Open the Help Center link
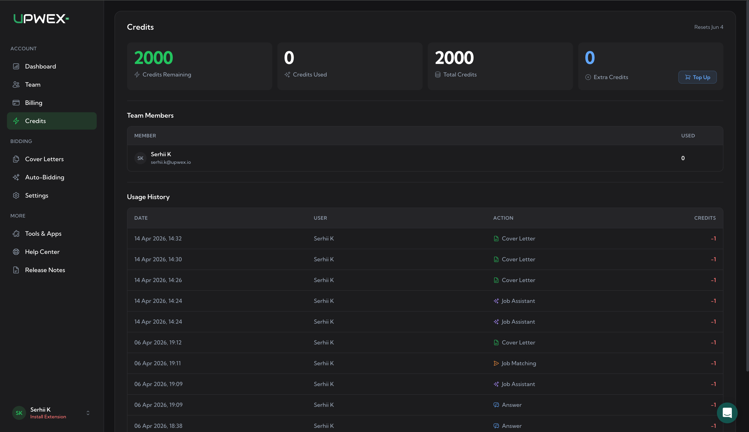The image size is (749, 432). (x=52, y=251)
